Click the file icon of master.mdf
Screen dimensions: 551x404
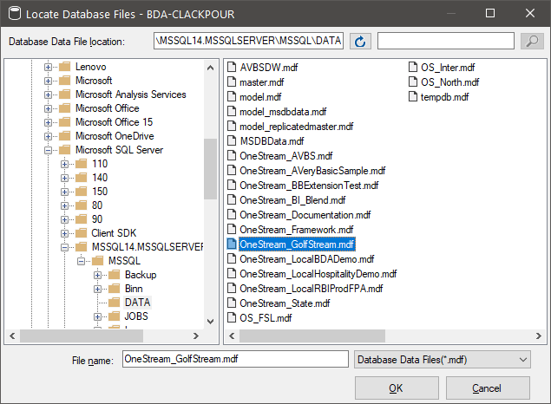[x=232, y=81]
